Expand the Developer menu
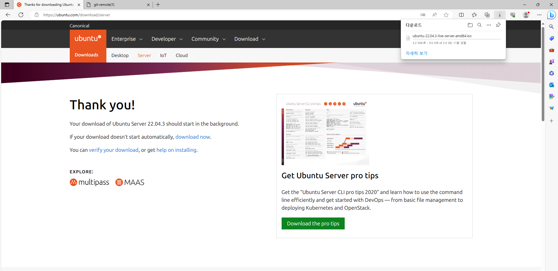Image resolution: width=558 pixels, height=271 pixels. click(x=167, y=39)
